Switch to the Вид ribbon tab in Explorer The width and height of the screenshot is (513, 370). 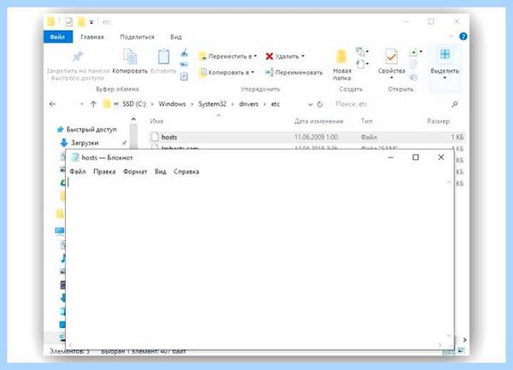[176, 37]
